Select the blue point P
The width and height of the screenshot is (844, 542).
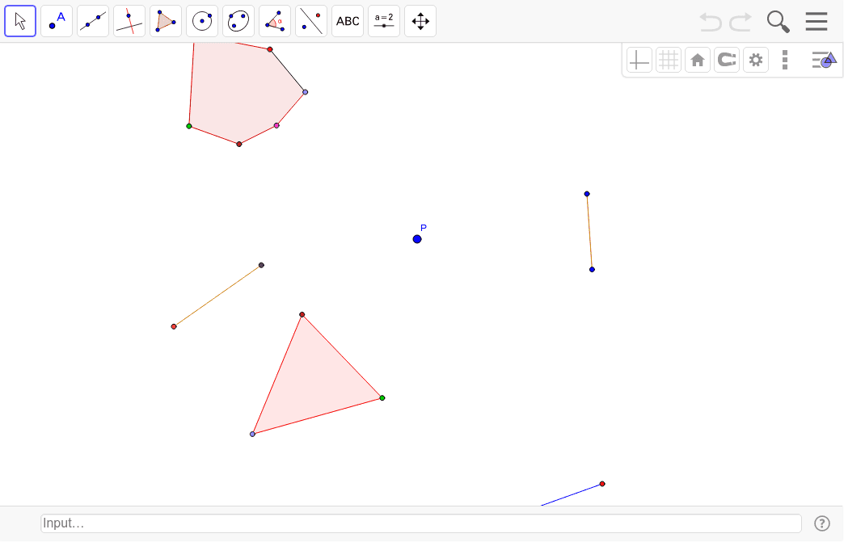[417, 239]
